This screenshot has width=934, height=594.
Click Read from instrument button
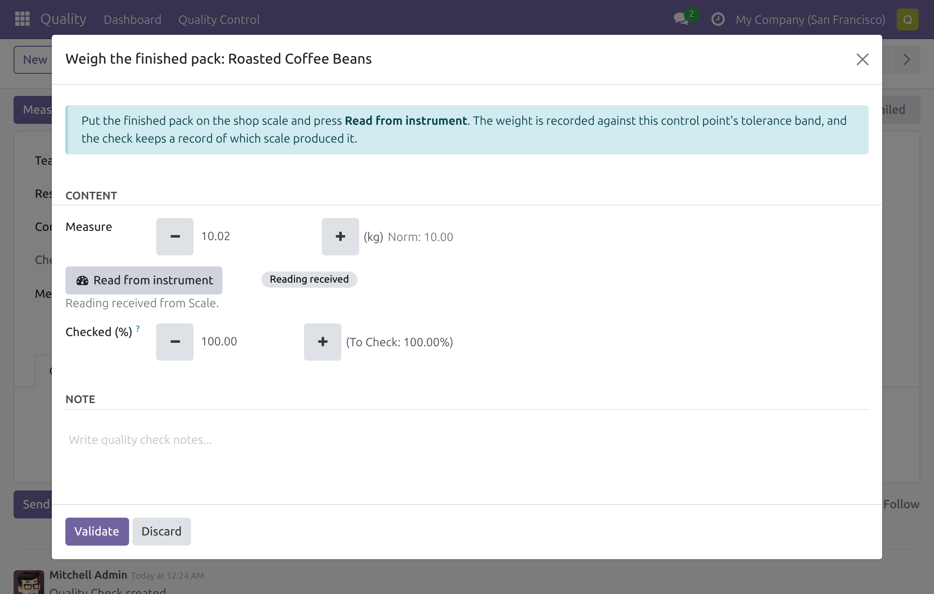point(144,280)
